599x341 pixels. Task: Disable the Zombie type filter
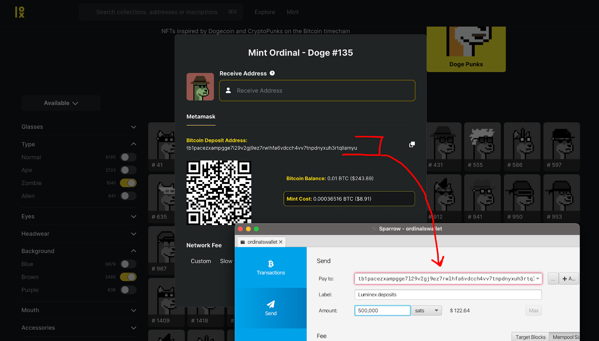point(128,183)
